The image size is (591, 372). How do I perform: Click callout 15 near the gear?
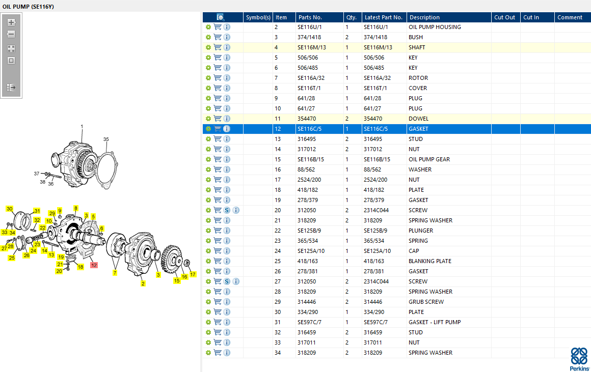tap(177, 280)
